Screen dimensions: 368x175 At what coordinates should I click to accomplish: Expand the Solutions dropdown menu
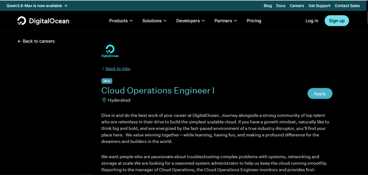click(155, 21)
